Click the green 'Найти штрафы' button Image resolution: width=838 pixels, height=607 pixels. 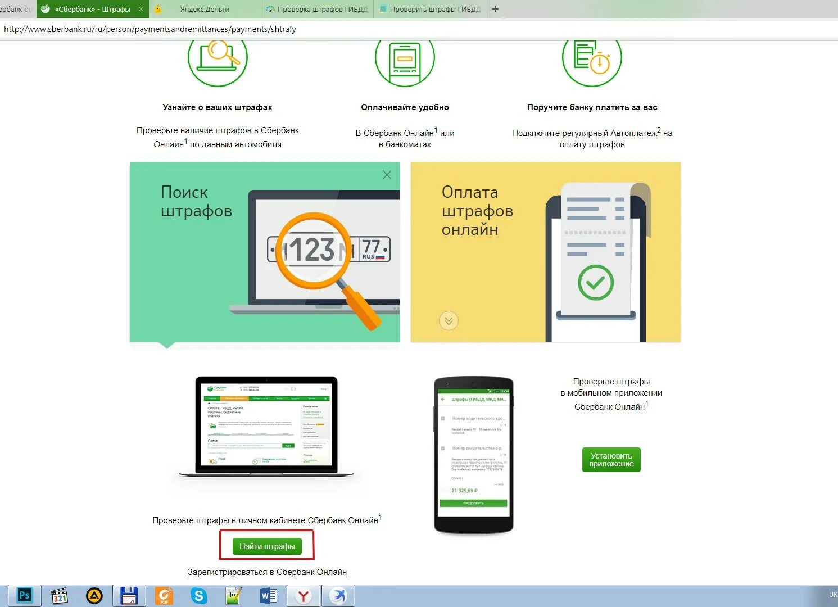267,546
